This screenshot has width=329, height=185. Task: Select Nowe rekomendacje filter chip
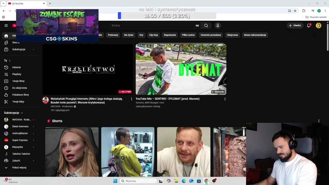click(x=255, y=35)
